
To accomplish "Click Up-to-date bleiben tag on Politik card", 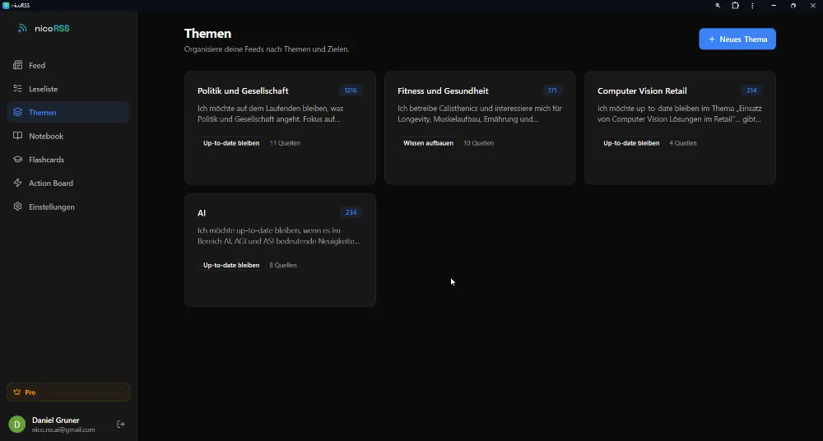I will point(231,143).
